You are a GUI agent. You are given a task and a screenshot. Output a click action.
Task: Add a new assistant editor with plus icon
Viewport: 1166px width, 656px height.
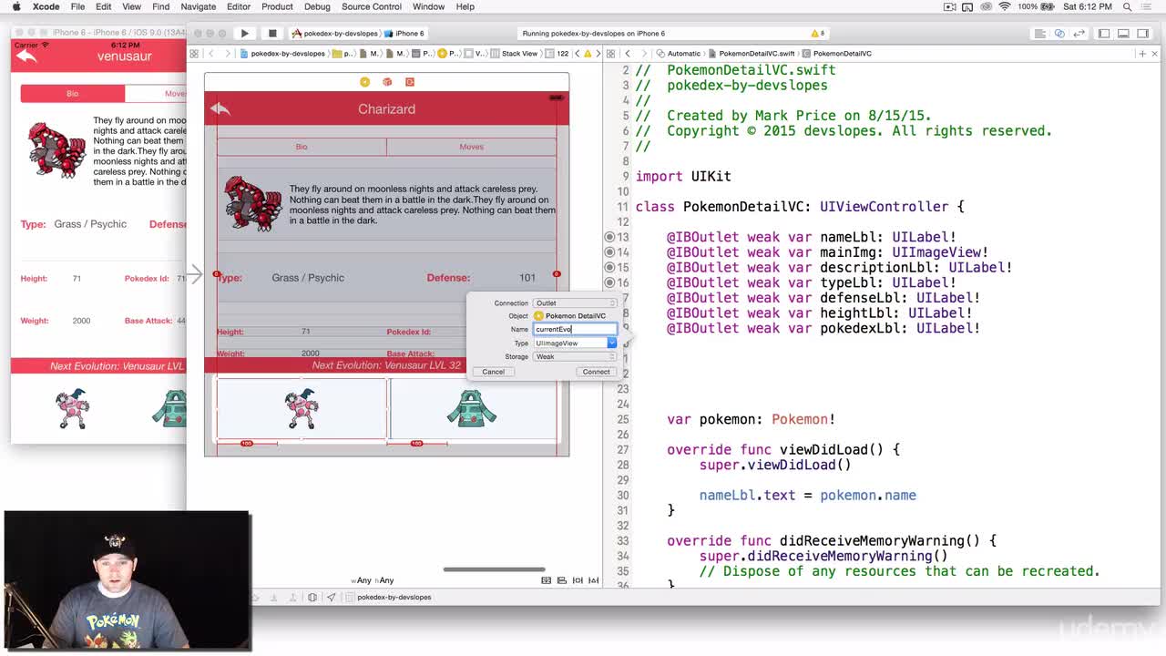tap(1142, 54)
